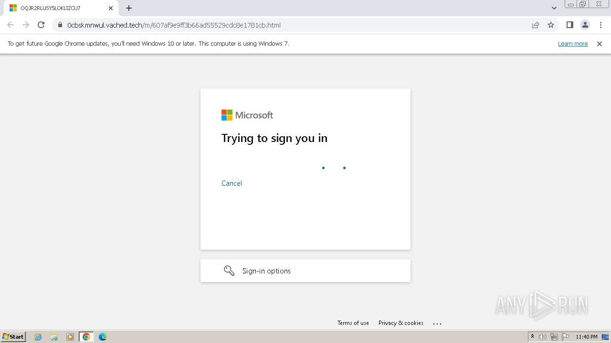Open Sign-in options

305,271
